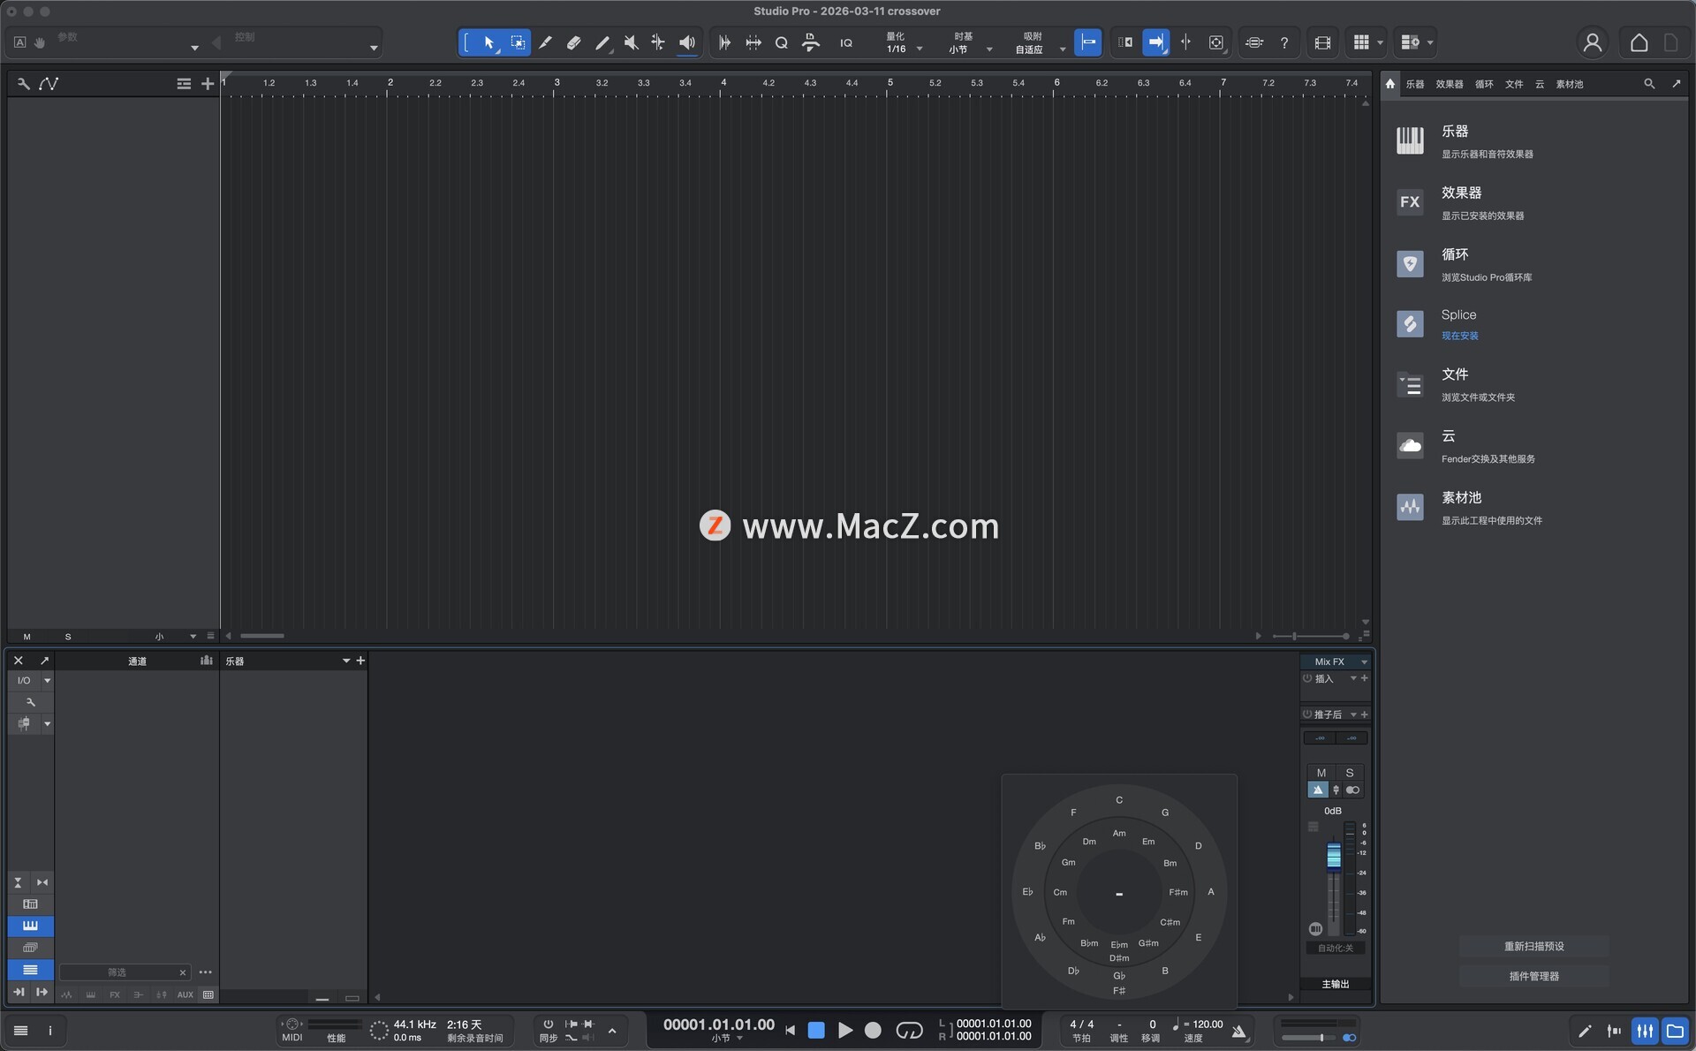Select the Eraser tool in toolbar
This screenshot has height=1051, width=1696.
[x=573, y=42]
